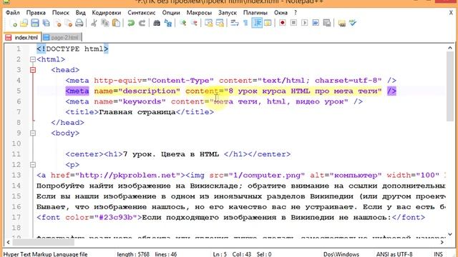Screen dimensions: 458x257
Task: Click the horizontal scrollbar thumb
Action: coord(43,242)
